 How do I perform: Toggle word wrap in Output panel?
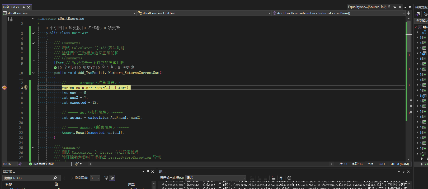pos(281,178)
